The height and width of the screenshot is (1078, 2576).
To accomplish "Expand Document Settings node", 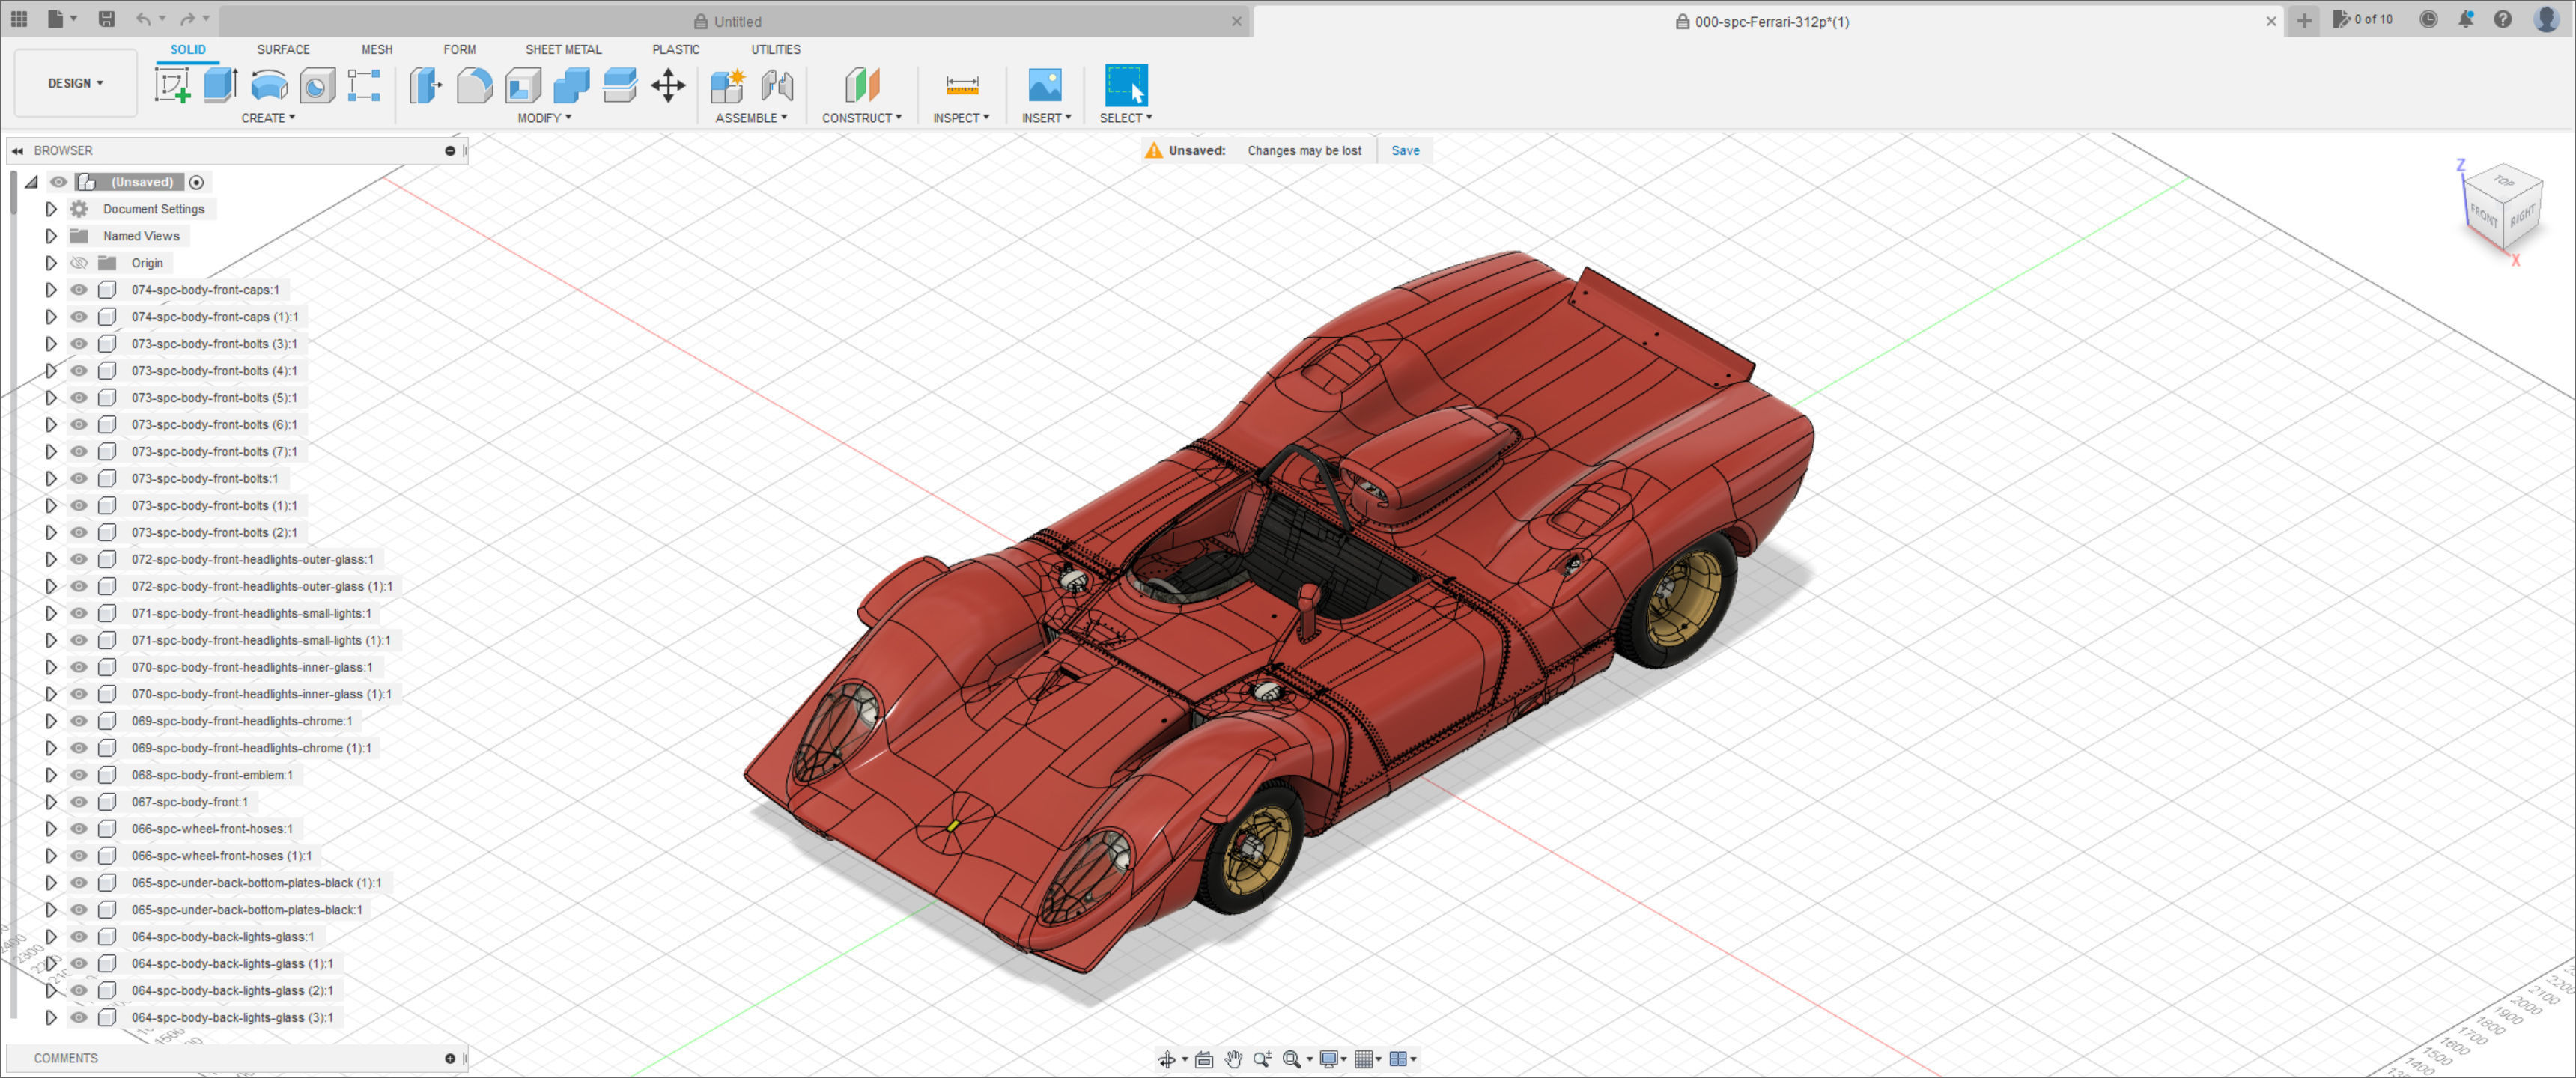I will [x=51, y=209].
